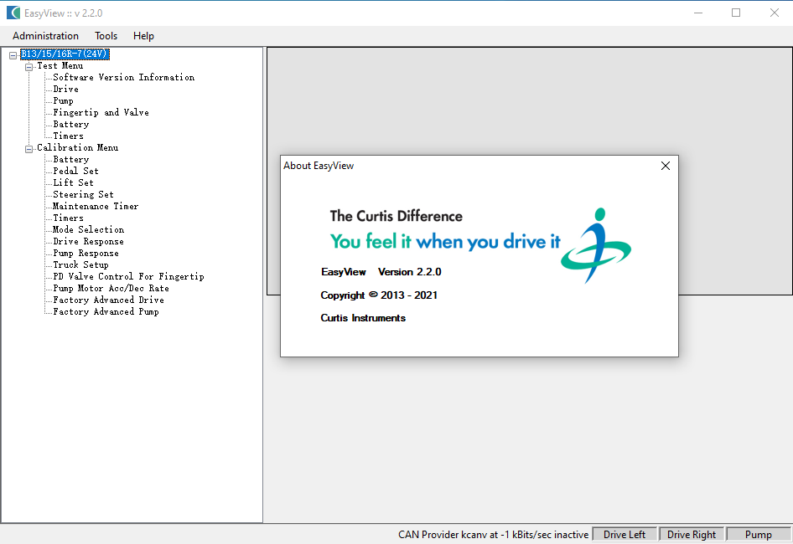Click 'Copyright © 2013 - 2021' text
This screenshot has height=544, width=793.
click(x=379, y=295)
